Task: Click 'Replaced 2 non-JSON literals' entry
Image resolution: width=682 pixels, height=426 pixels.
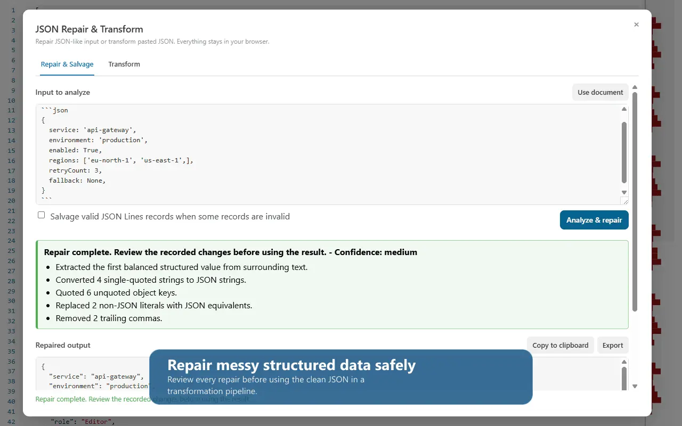Action: 154,306
